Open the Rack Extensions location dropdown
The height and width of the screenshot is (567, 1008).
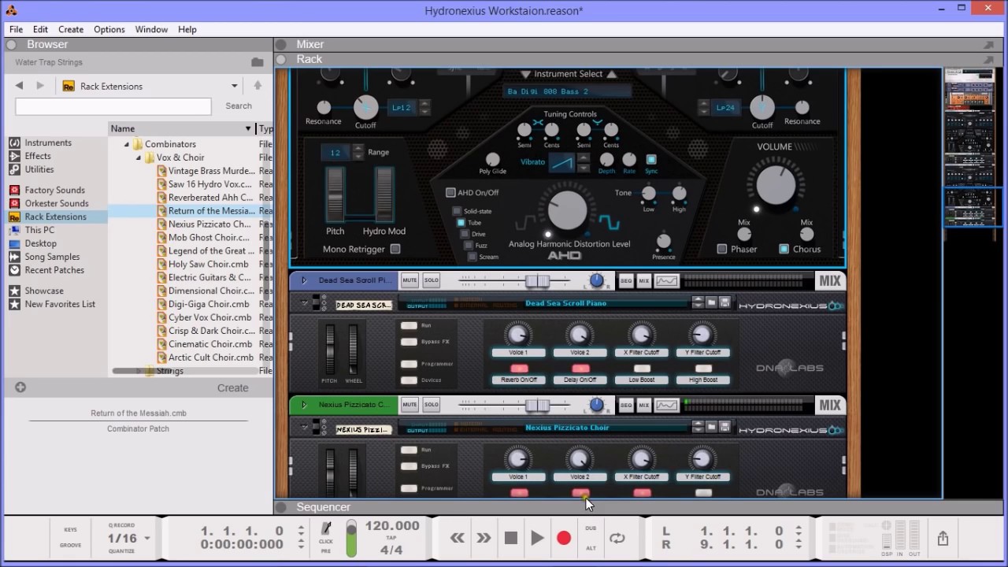234,86
